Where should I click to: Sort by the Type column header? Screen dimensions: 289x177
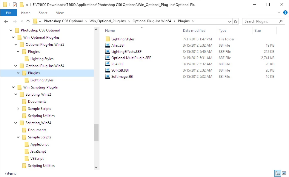tap(222, 31)
